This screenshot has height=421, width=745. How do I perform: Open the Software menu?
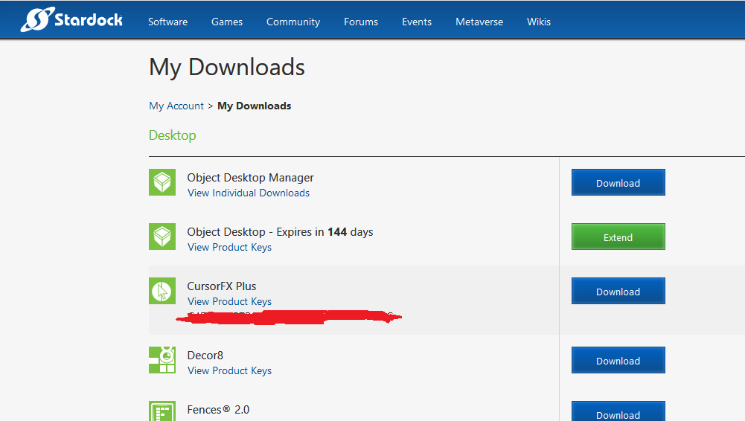coord(167,22)
